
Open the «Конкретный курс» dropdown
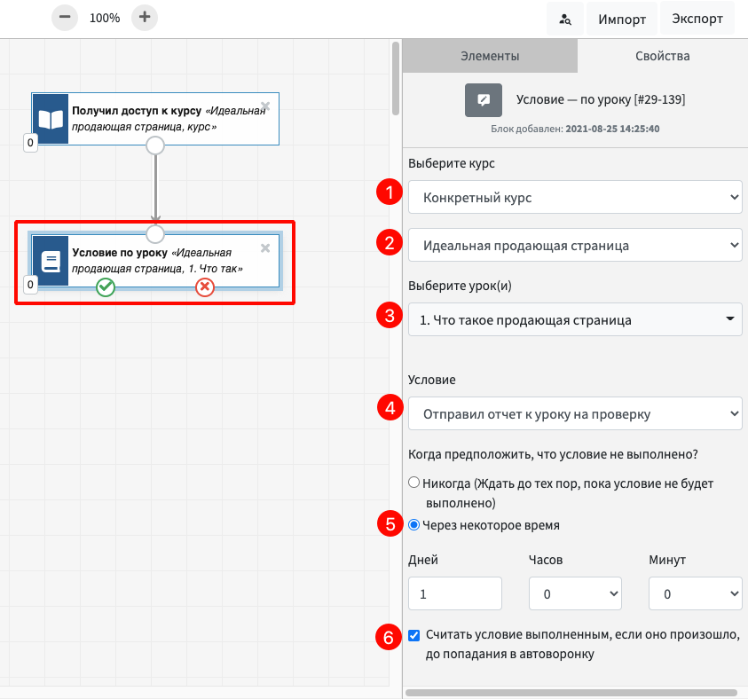coord(575,197)
